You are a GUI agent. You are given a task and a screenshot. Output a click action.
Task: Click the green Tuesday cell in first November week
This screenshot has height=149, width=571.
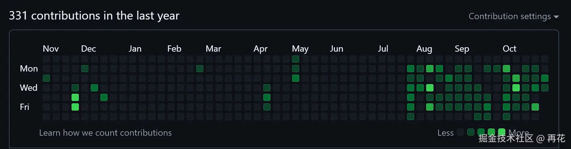[46, 78]
